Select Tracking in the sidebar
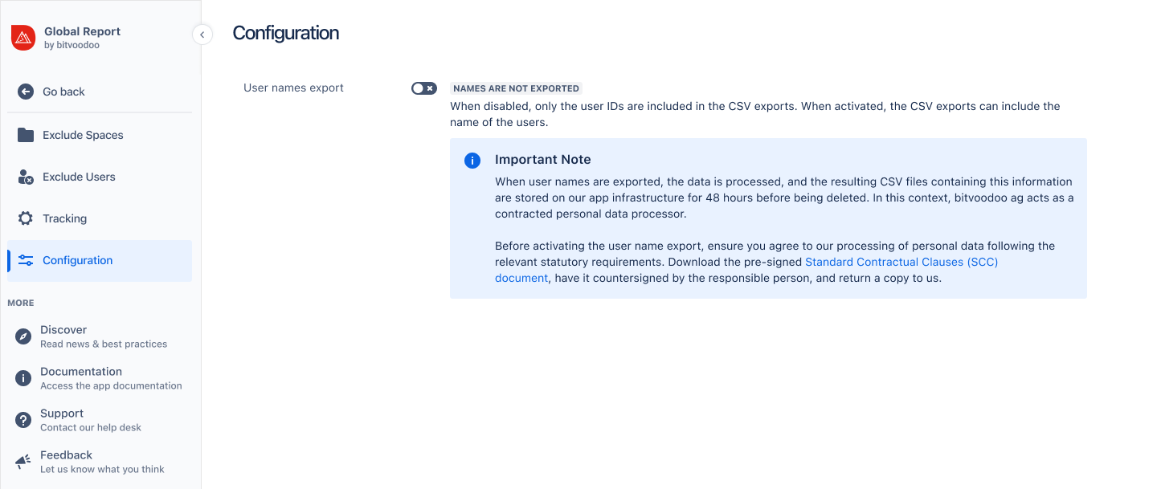Viewport: 1157px width, 489px height. (x=64, y=218)
